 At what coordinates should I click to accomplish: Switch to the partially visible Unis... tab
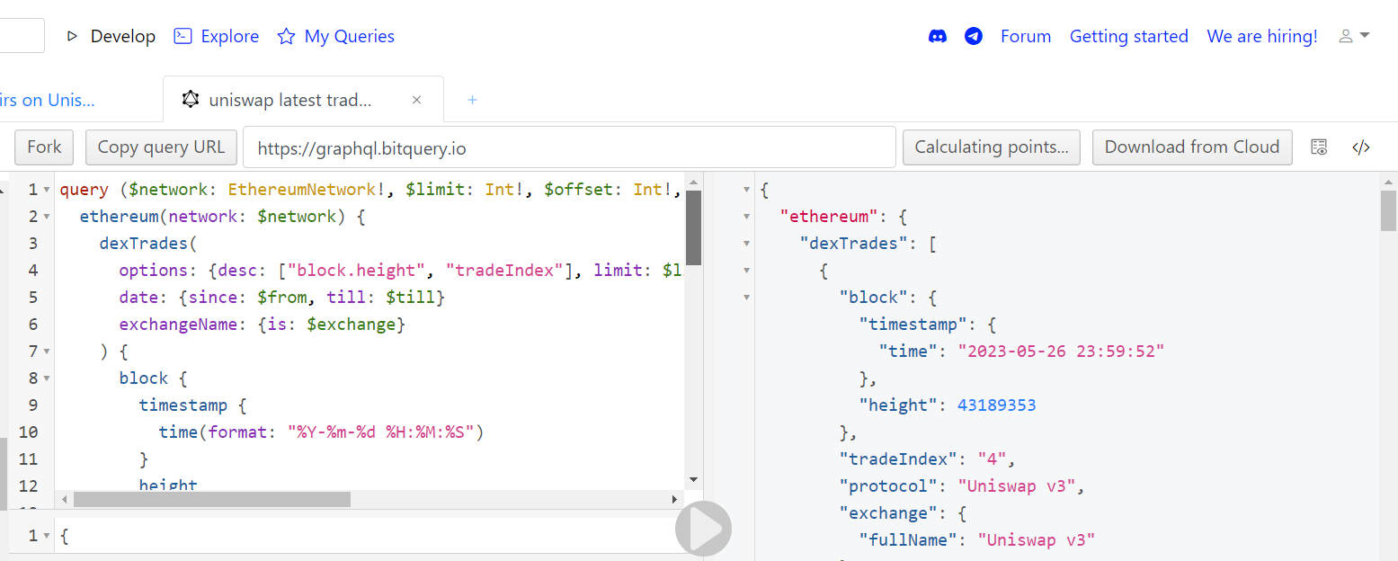point(48,100)
